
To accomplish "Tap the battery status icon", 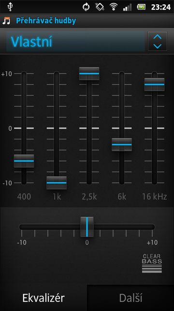I will [x=141, y=7].
